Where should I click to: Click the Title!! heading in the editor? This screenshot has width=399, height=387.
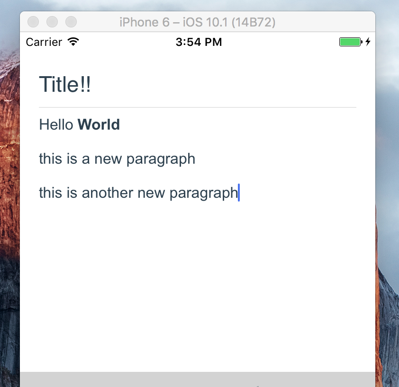(64, 84)
